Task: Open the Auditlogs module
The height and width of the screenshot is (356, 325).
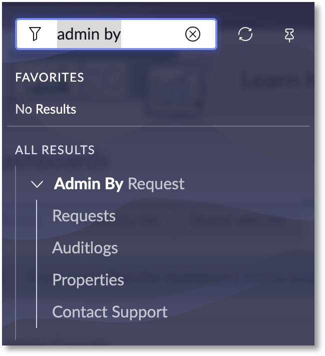Action: click(x=85, y=248)
